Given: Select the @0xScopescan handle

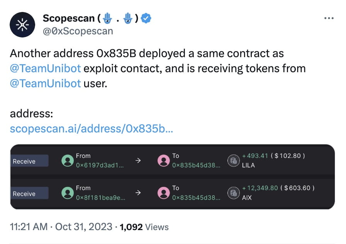Looking at the screenshot, I should coord(78,31).
